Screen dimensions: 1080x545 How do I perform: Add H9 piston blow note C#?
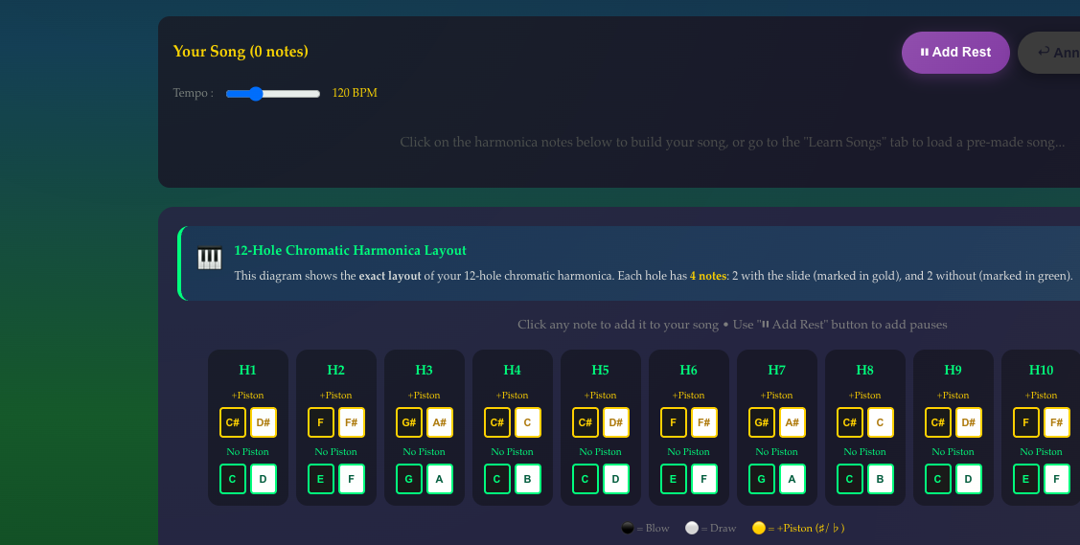point(938,422)
